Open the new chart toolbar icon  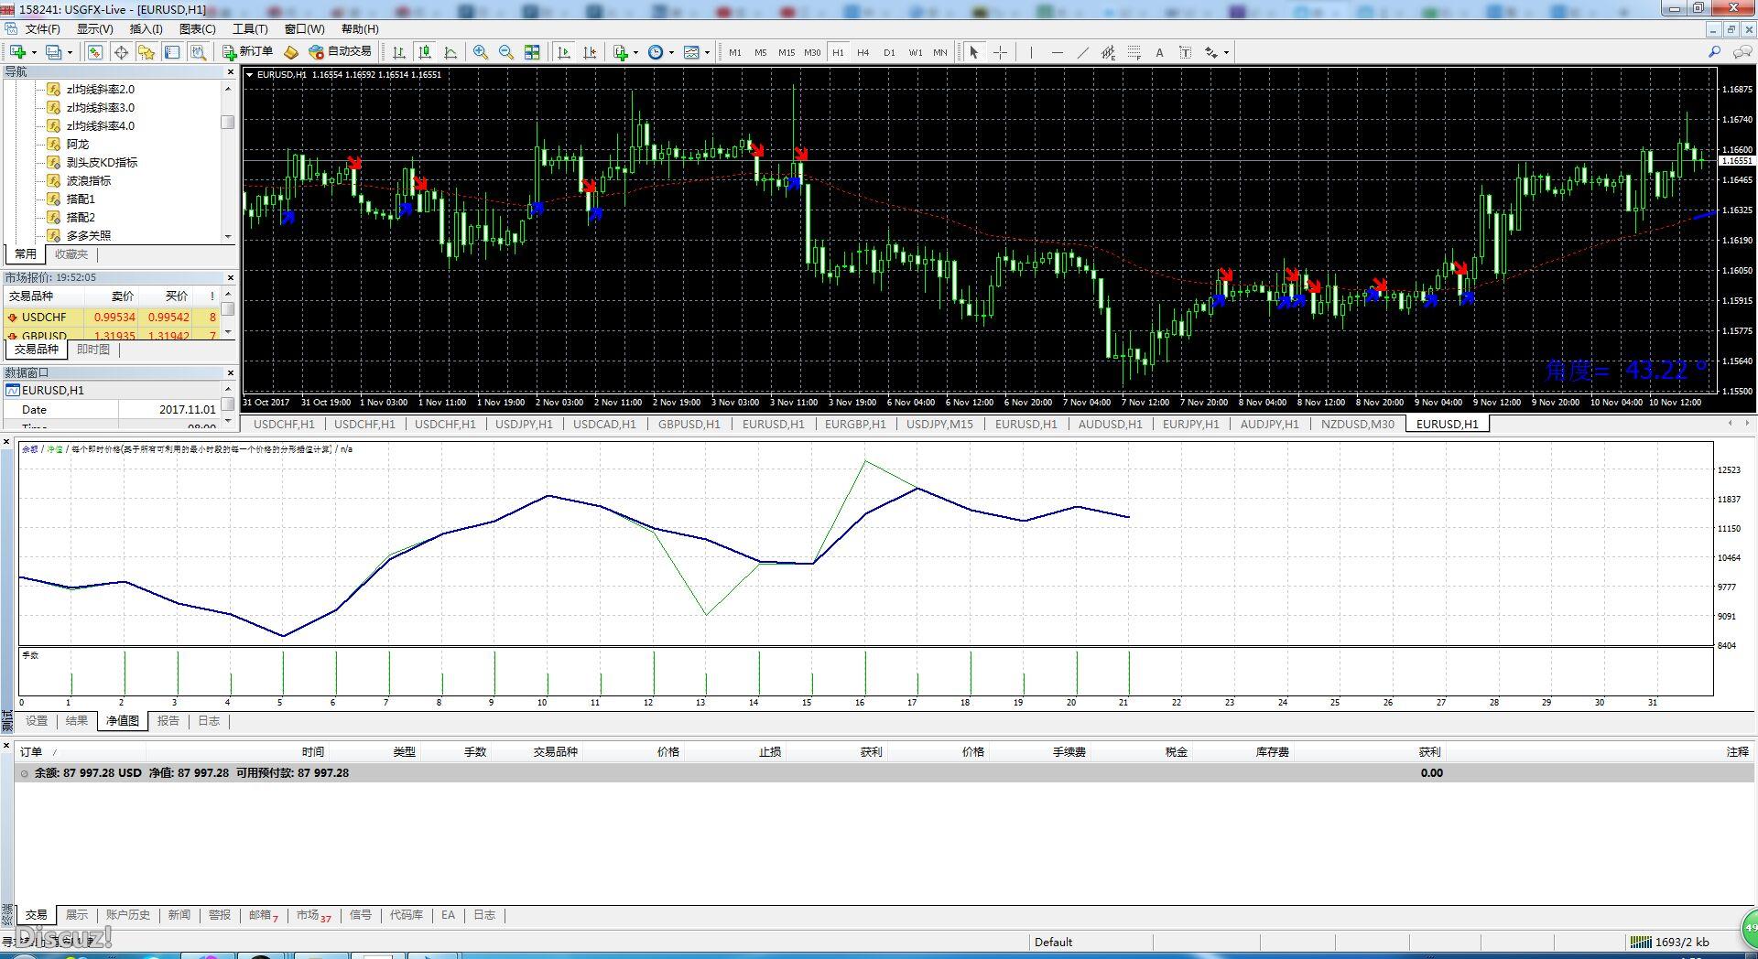click(17, 52)
